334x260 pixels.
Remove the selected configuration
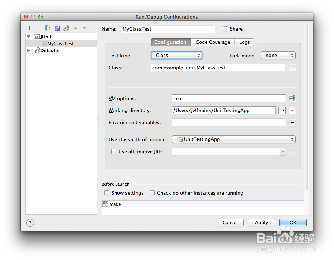pos(39,28)
